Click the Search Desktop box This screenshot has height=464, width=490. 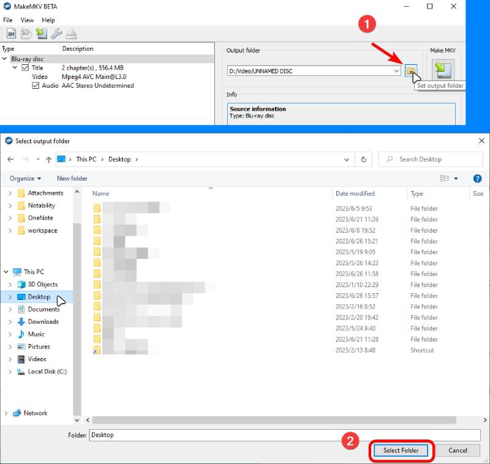431,159
